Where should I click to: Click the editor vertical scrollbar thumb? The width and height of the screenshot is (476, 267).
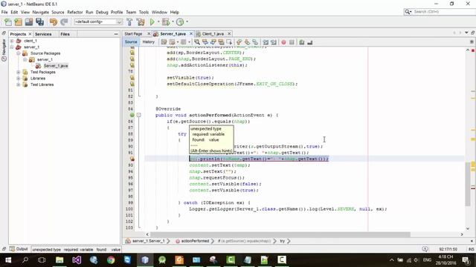[x=468, y=184]
